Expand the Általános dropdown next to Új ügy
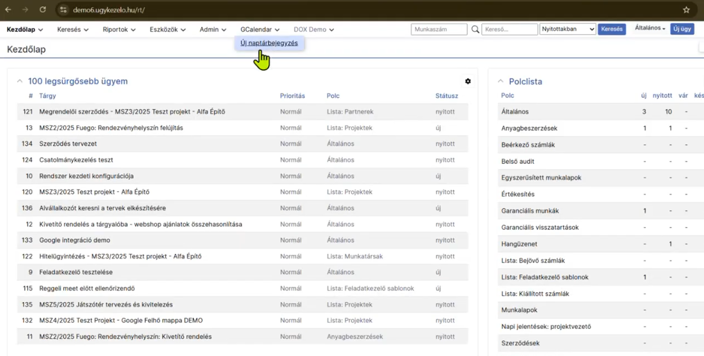 coord(650,28)
